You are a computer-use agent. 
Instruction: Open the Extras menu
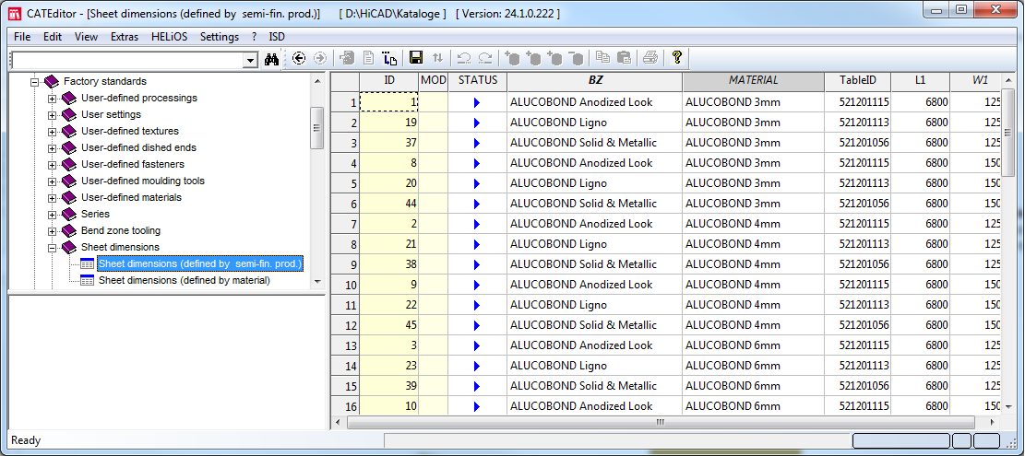coord(125,37)
